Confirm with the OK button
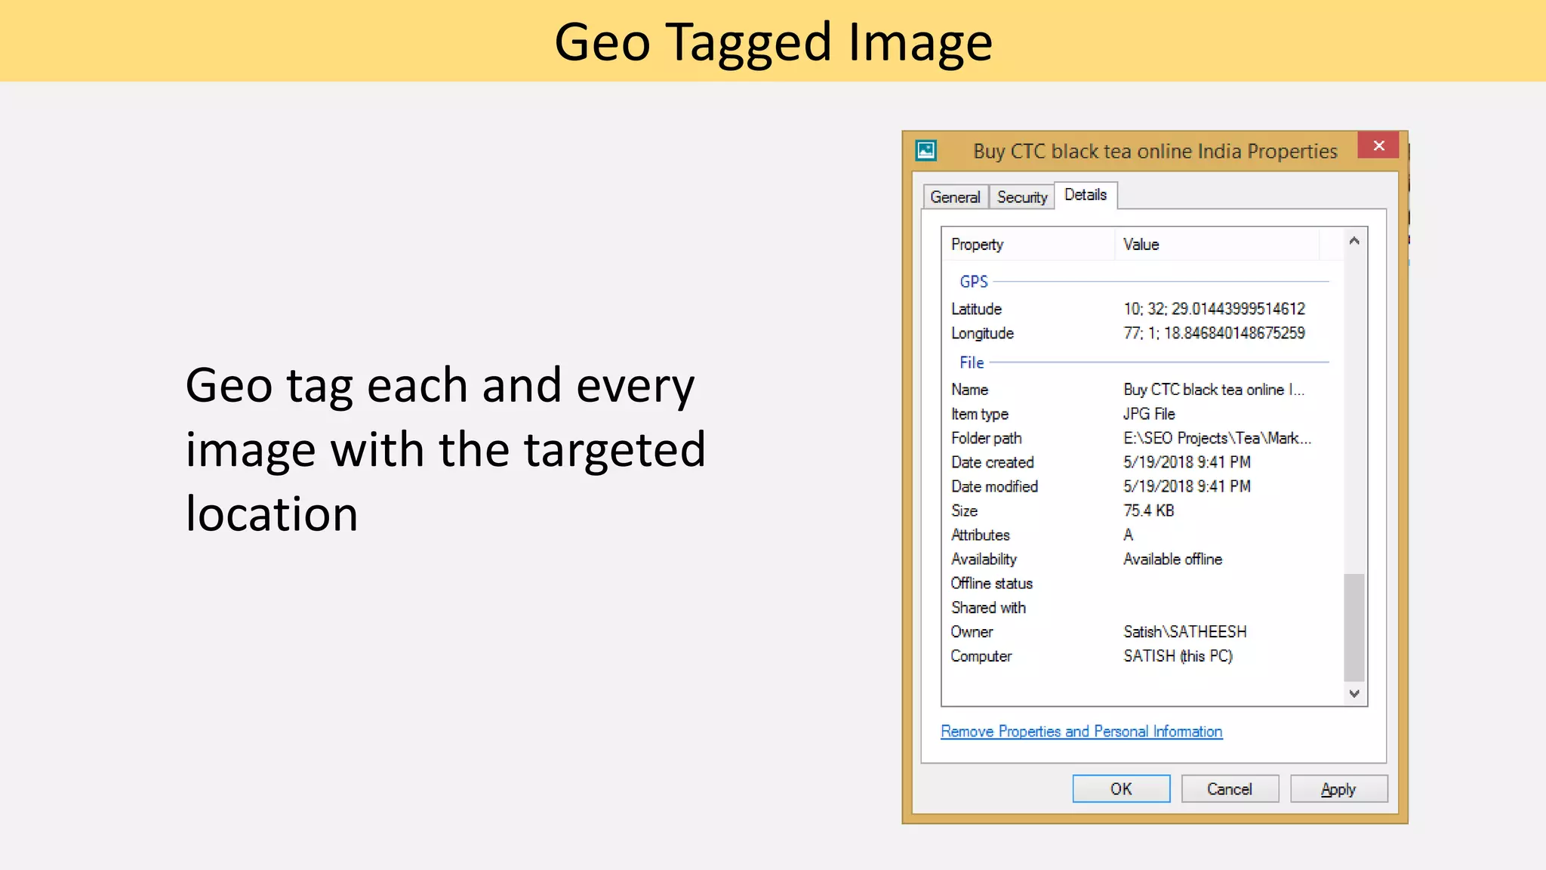 [1121, 788]
